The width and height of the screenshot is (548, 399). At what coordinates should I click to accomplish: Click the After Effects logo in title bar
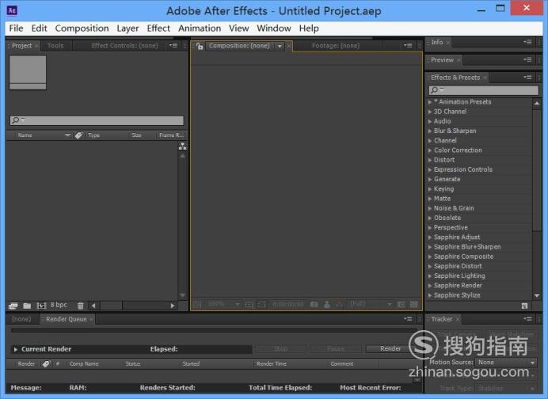click(x=12, y=10)
